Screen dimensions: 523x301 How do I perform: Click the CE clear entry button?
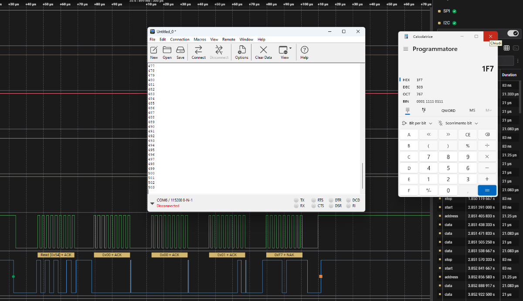pyautogui.click(x=468, y=135)
